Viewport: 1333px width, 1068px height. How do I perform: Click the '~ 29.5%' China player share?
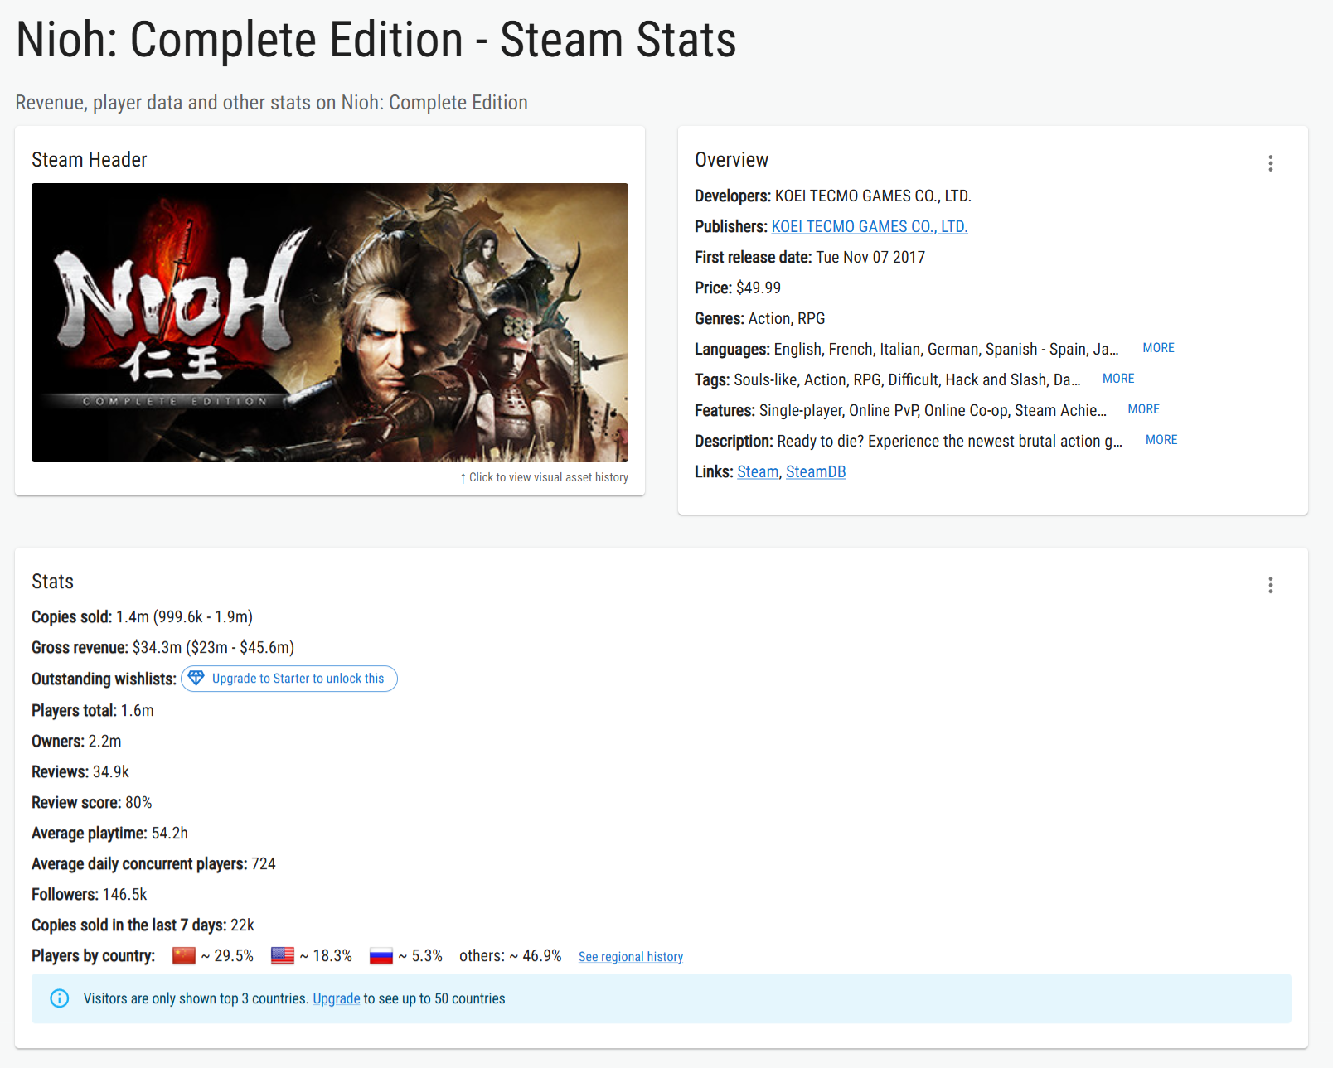[227, 956]
